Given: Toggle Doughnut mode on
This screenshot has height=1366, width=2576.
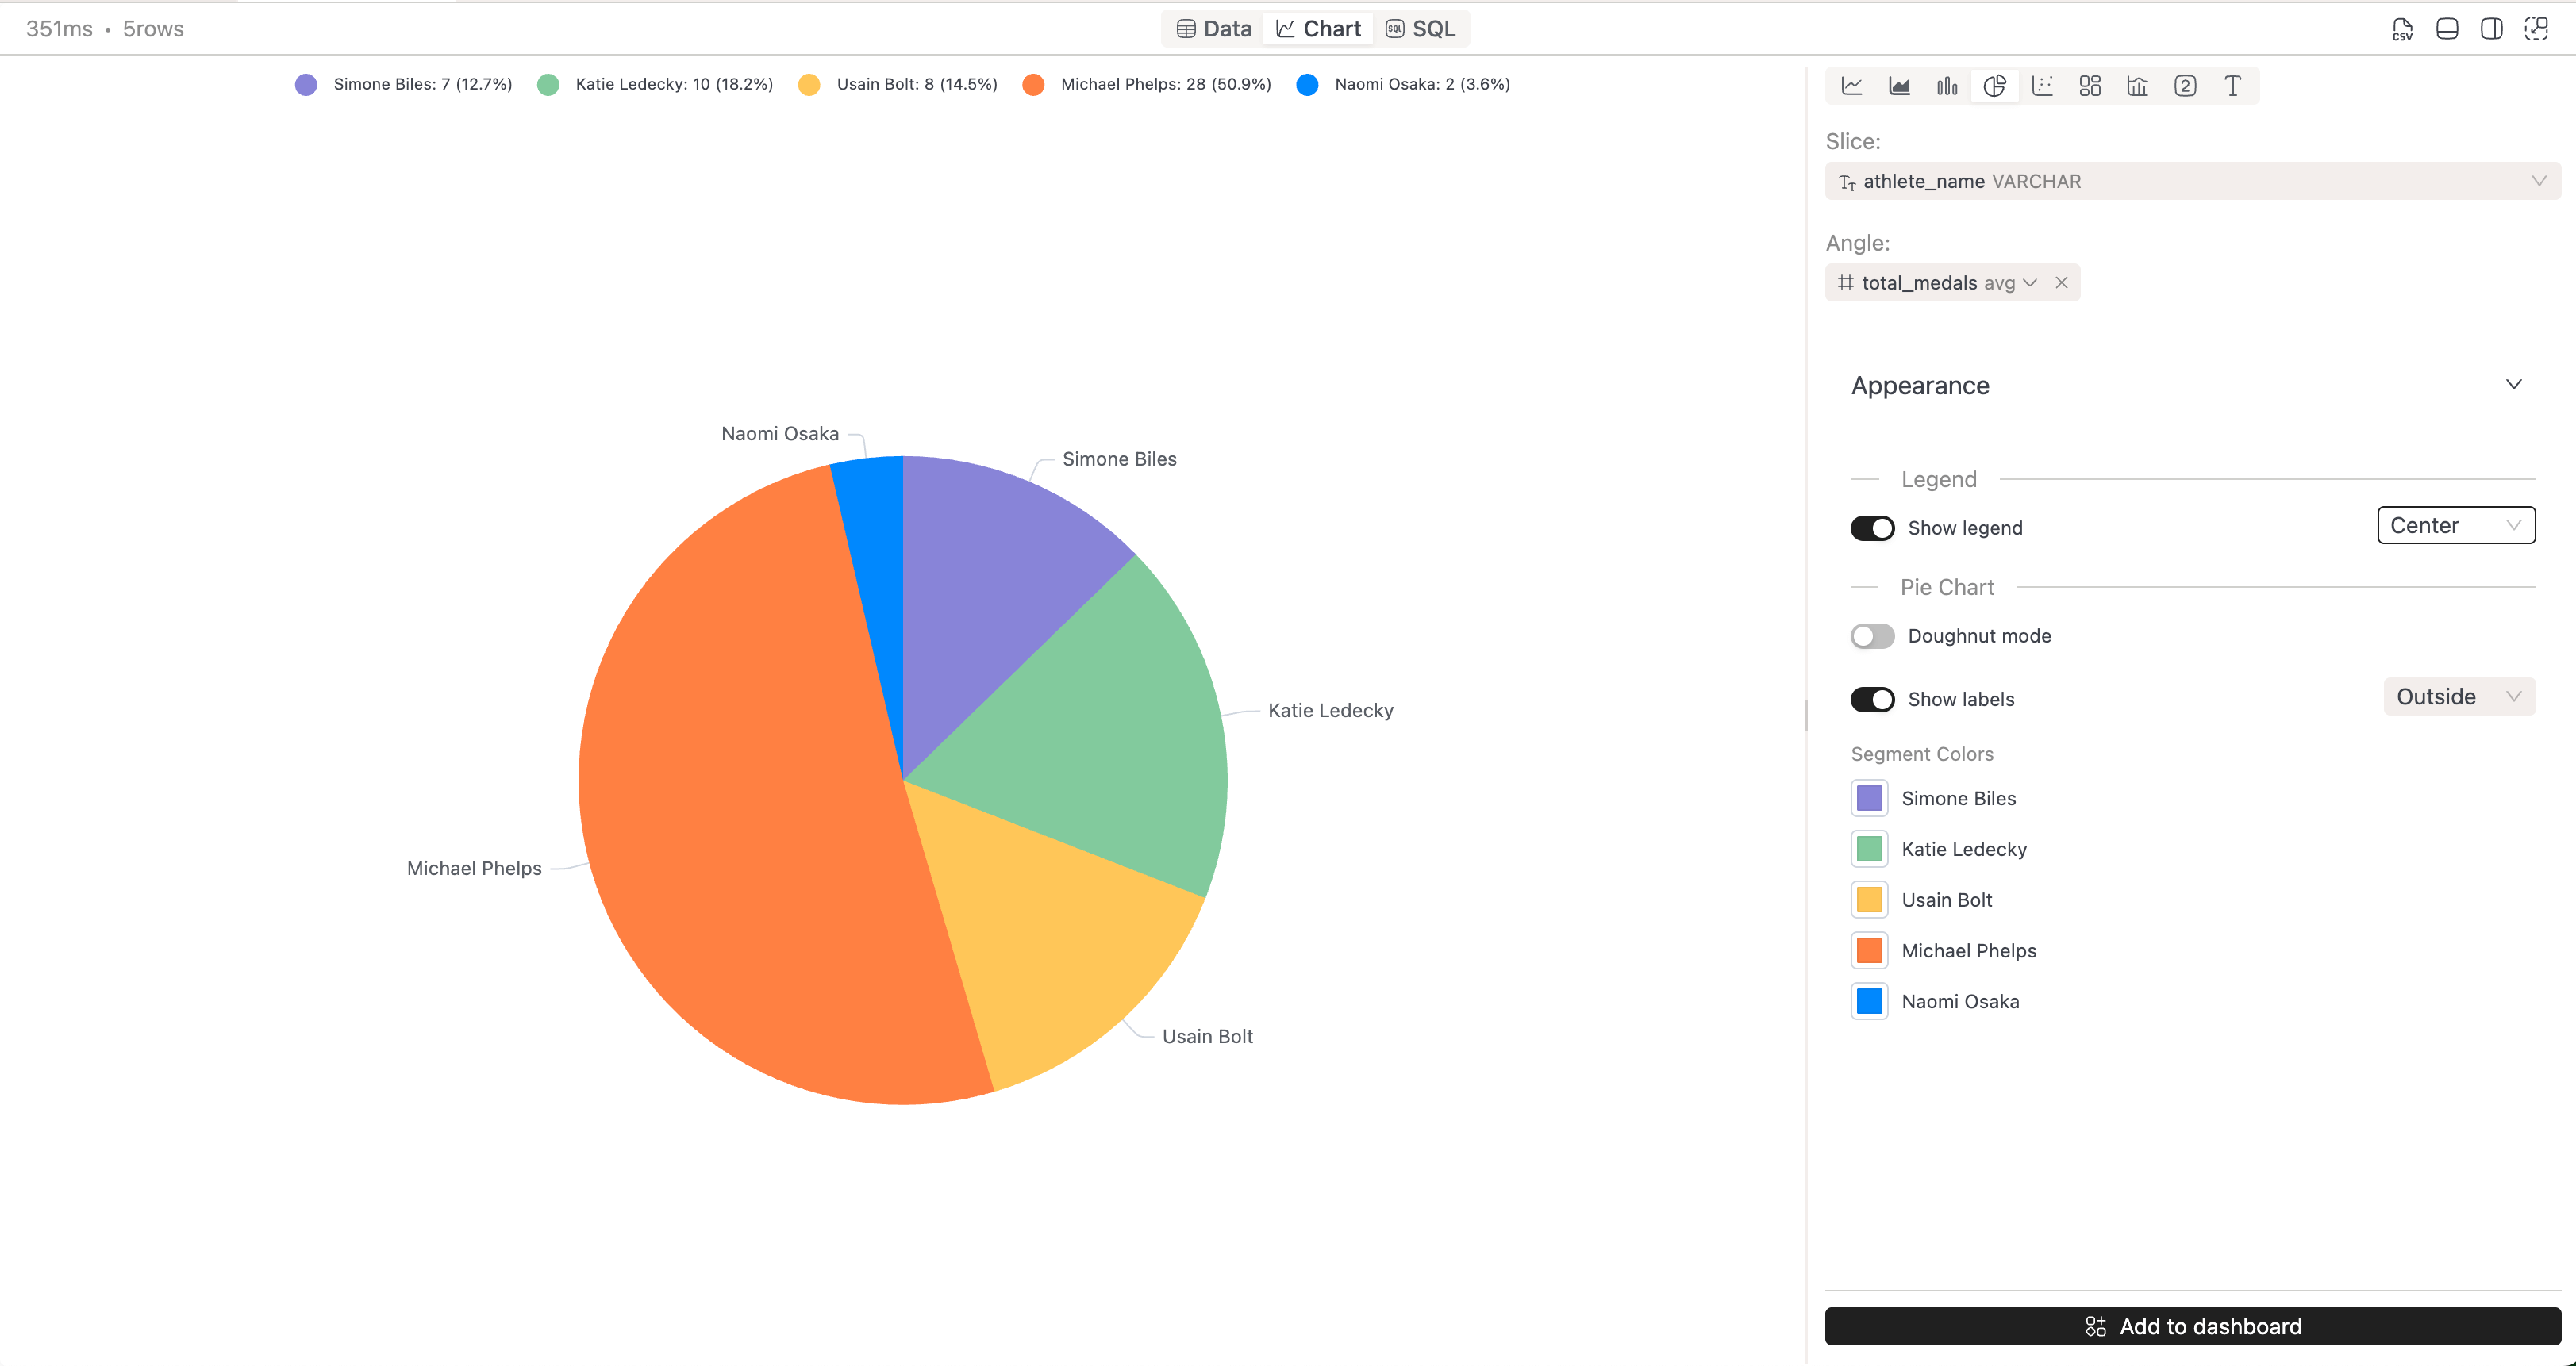Looking at the screenshot, I should pos(1871,635).
